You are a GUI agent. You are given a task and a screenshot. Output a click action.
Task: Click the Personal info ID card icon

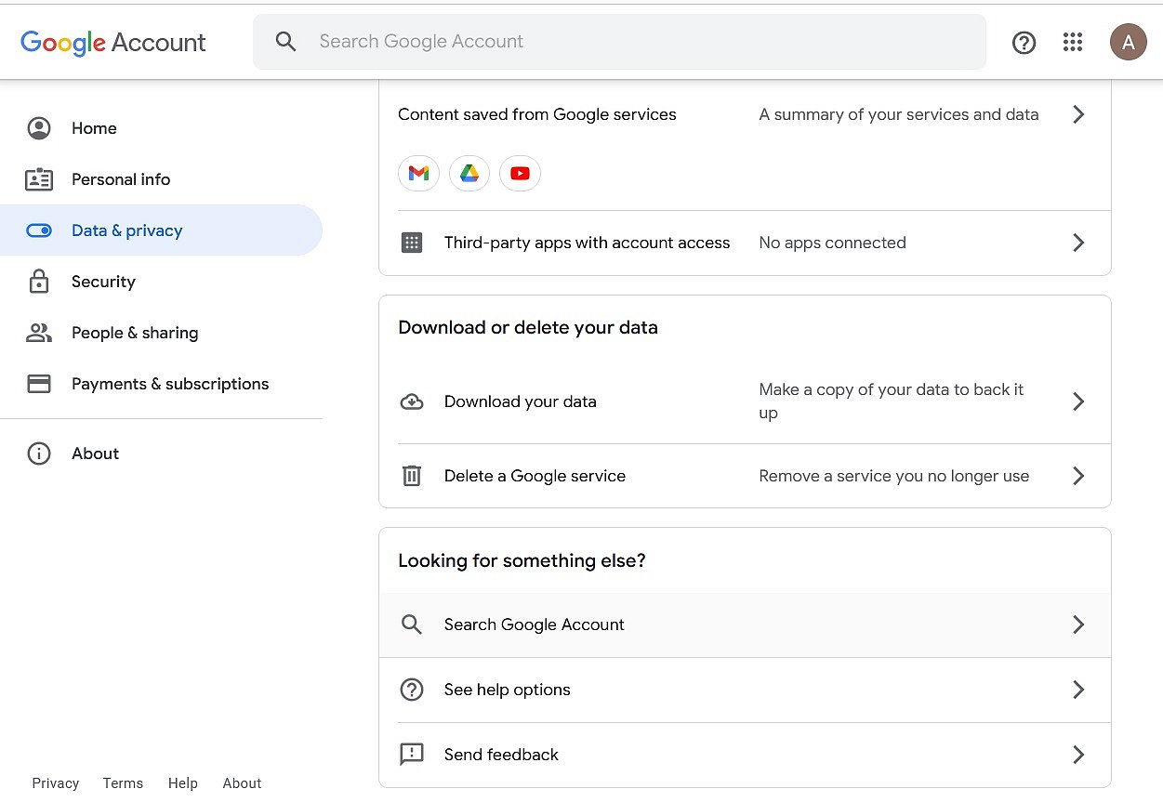click(39, 179)
